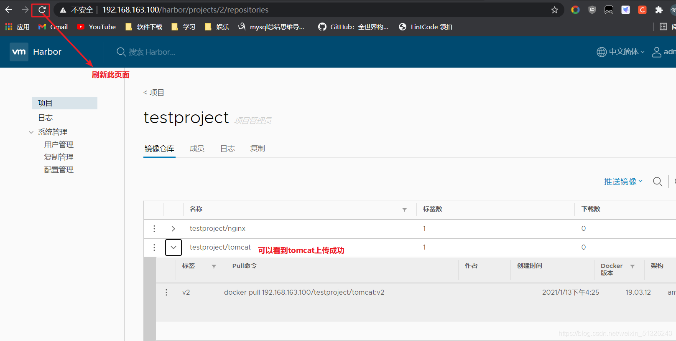Collapse the 系统管理 sidebar group
The height and width of the screenshot is (341, 676).
coord(31,132)
